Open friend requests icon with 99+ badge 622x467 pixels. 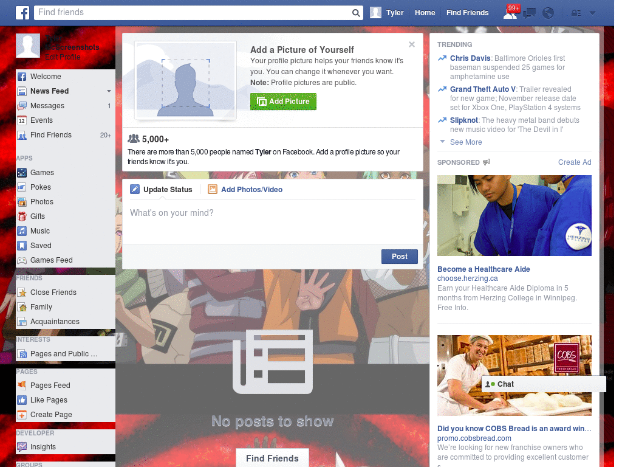coord(511,12)
